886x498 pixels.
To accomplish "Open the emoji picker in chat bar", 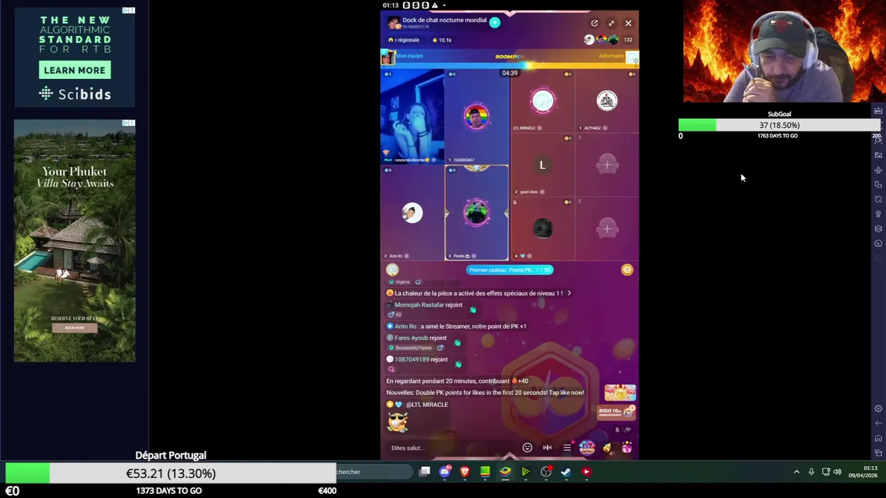I will (527, 448).
